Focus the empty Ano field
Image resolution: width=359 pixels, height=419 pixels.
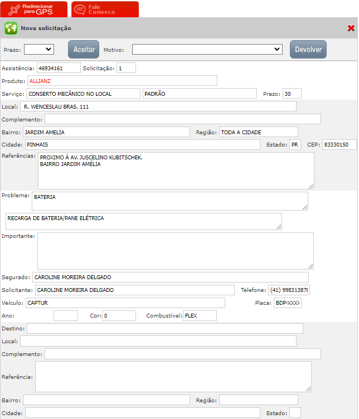pyautogui.click(x=66, y=315)
